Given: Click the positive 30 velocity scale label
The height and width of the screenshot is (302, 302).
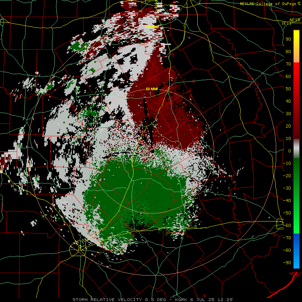Looking at the screenshot, I should [x=288, y=114].
